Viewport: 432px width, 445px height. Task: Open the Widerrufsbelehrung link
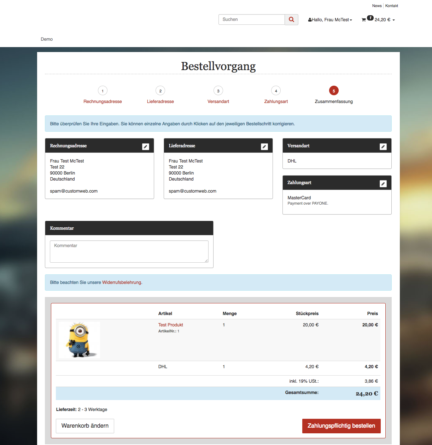pos(122,283)
